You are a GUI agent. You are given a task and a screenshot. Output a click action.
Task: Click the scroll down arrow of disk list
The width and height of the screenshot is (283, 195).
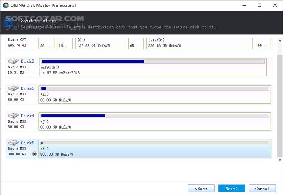280,160
